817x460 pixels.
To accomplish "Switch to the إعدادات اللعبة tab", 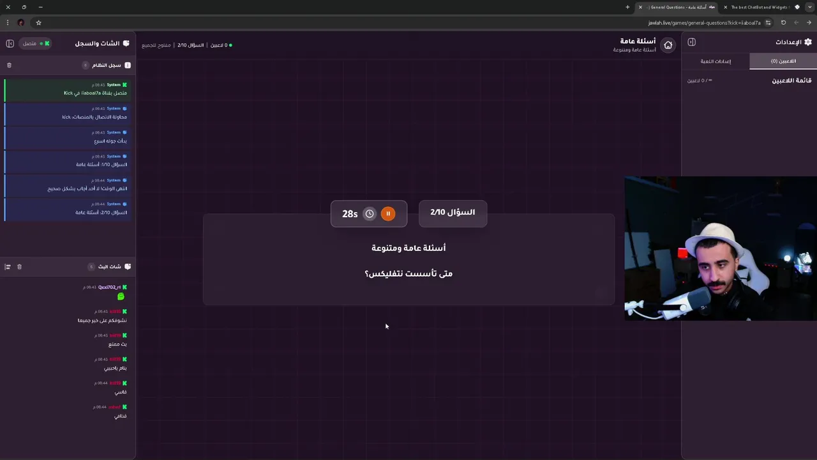I will pyautogui.click(x=716, y=61).
